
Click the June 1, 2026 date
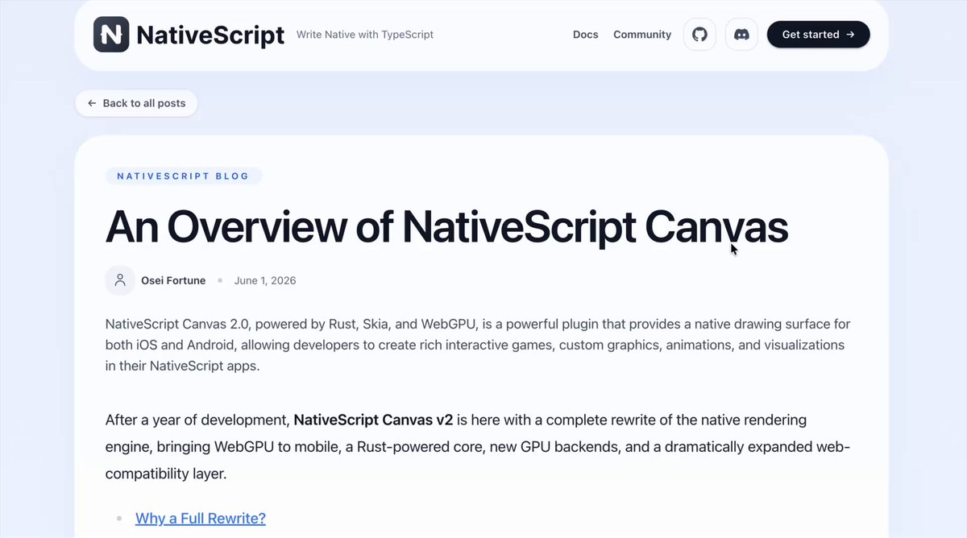pos(265,280)
